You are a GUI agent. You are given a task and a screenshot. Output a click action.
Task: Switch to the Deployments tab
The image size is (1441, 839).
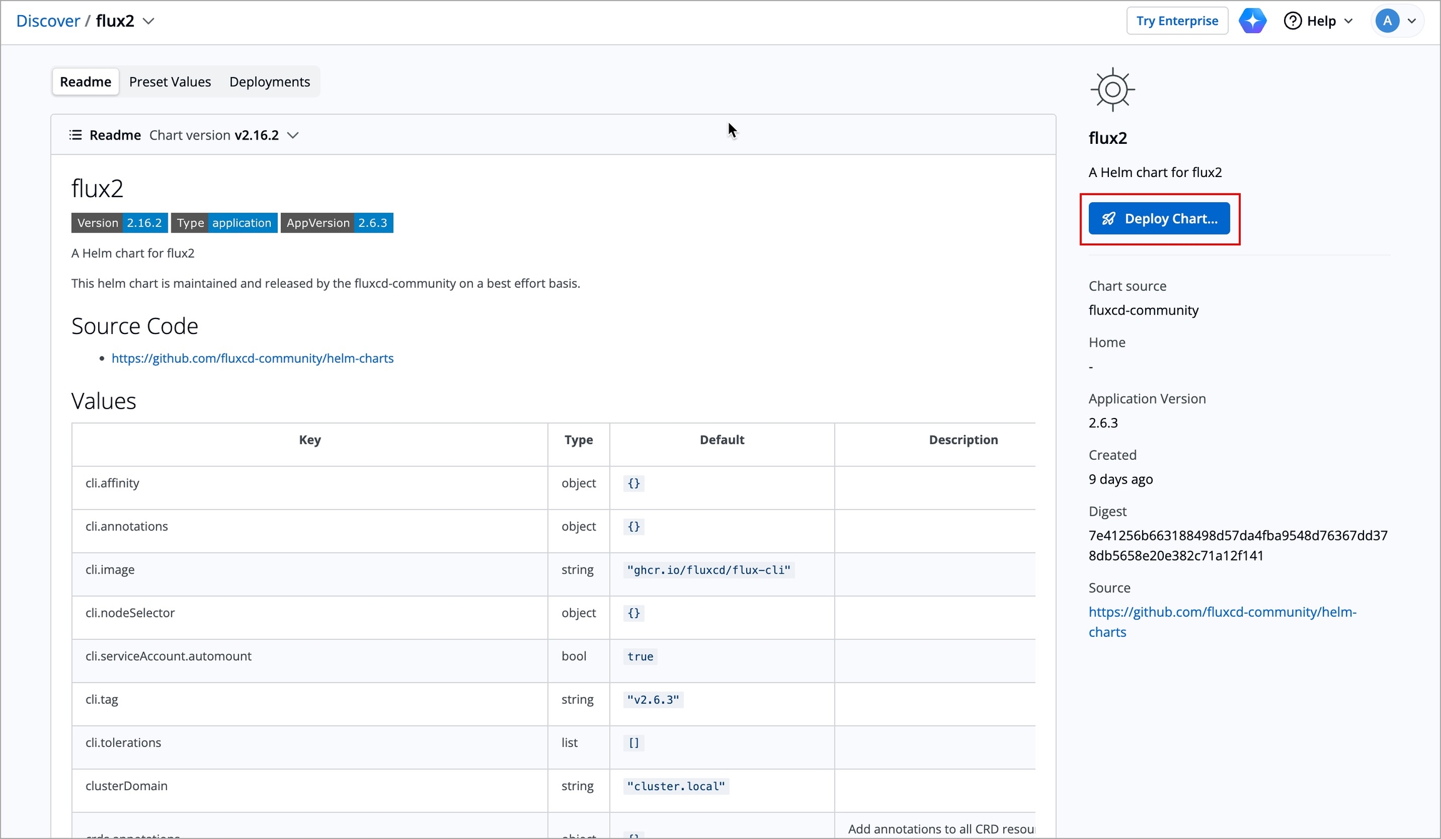coord(270,81)
